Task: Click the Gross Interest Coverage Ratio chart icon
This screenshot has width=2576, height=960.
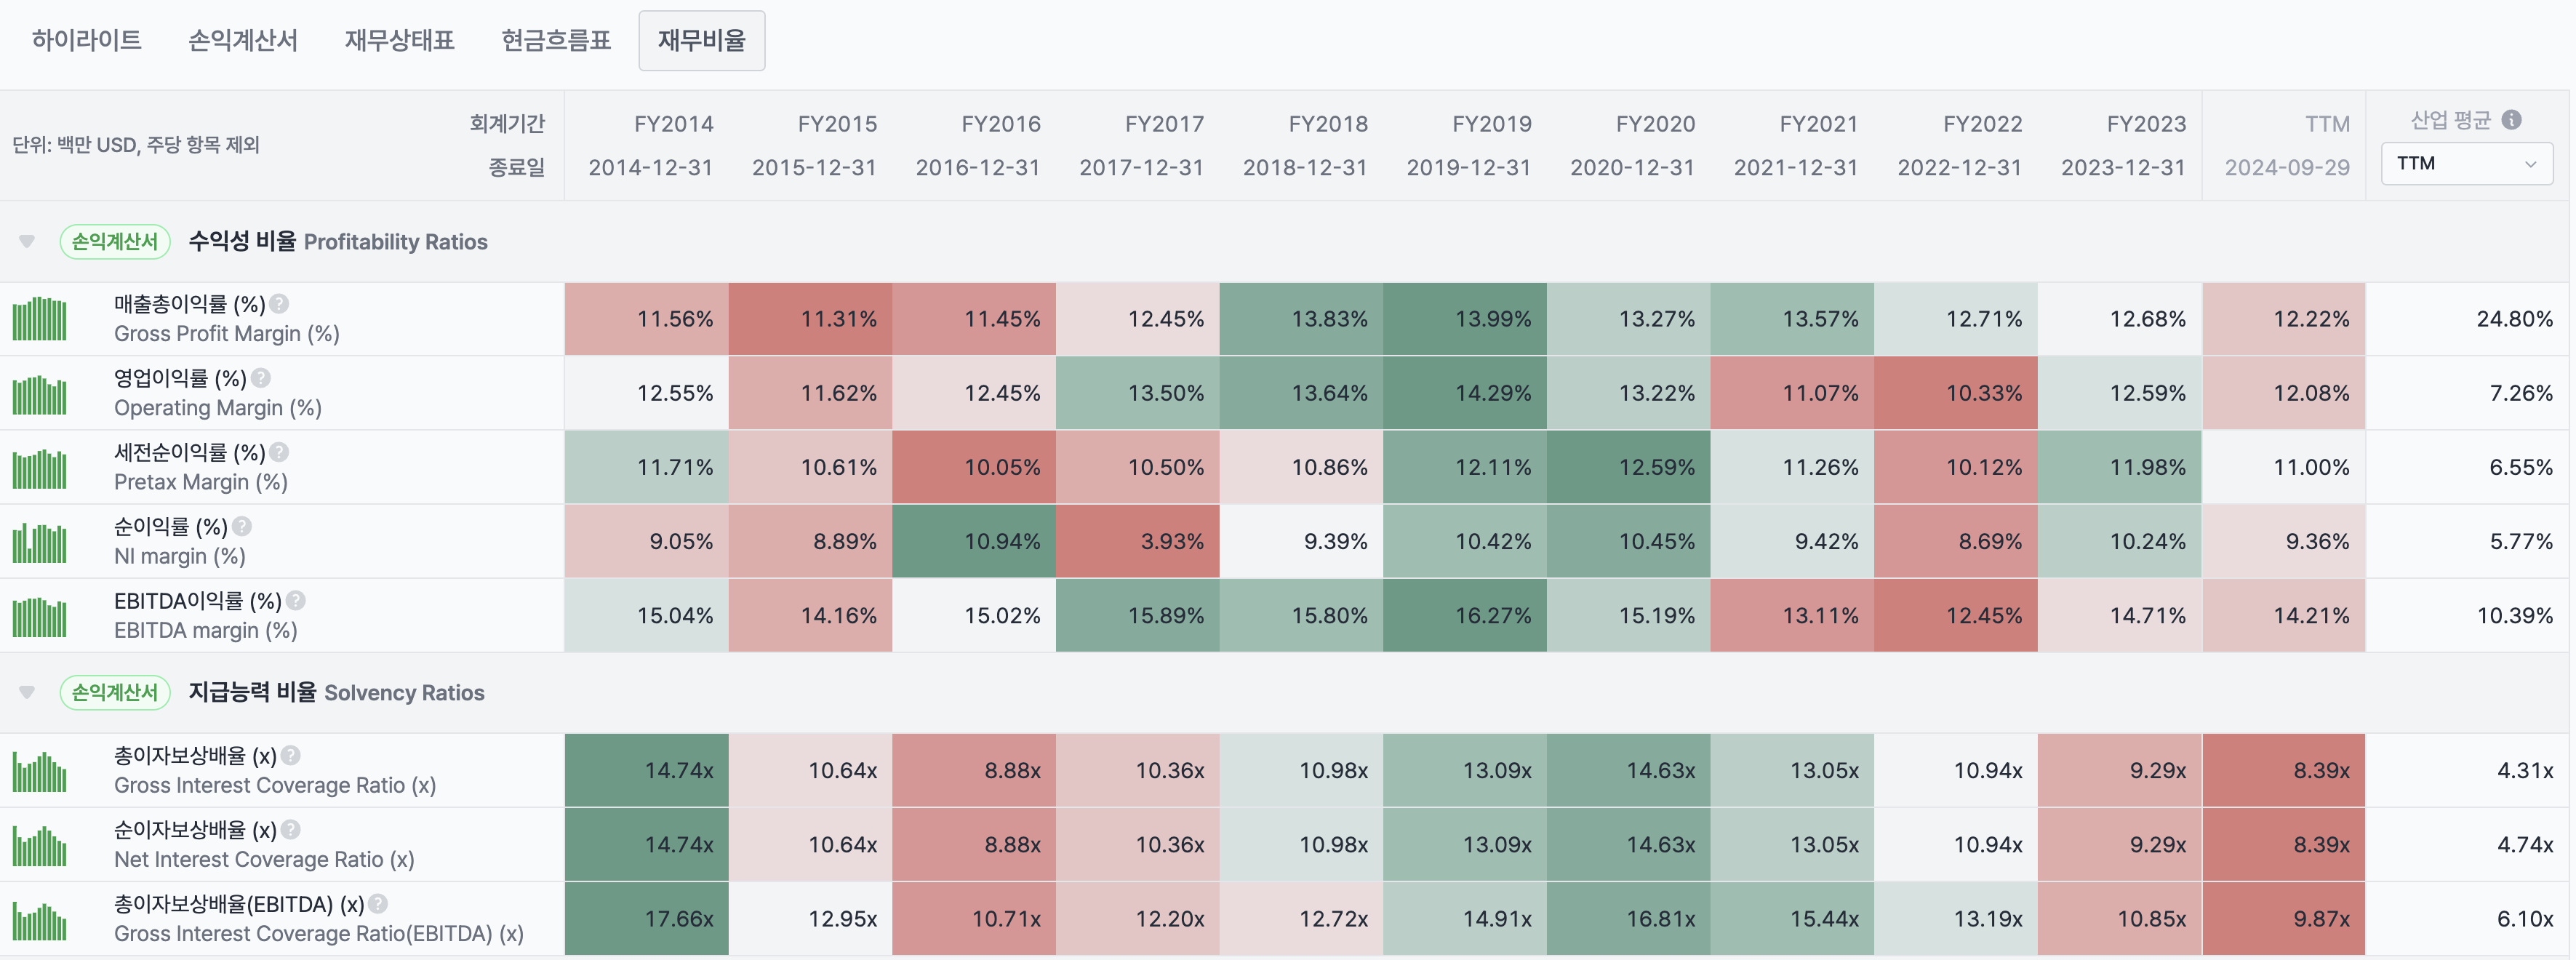Action: [40, 771]
